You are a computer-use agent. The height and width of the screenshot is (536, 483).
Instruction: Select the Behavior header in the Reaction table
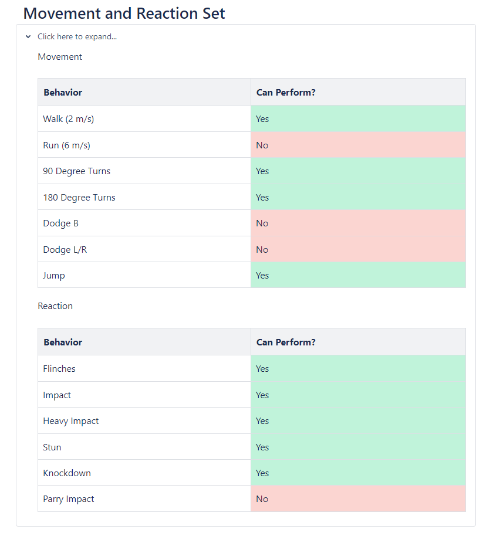[x=63, y=342]
